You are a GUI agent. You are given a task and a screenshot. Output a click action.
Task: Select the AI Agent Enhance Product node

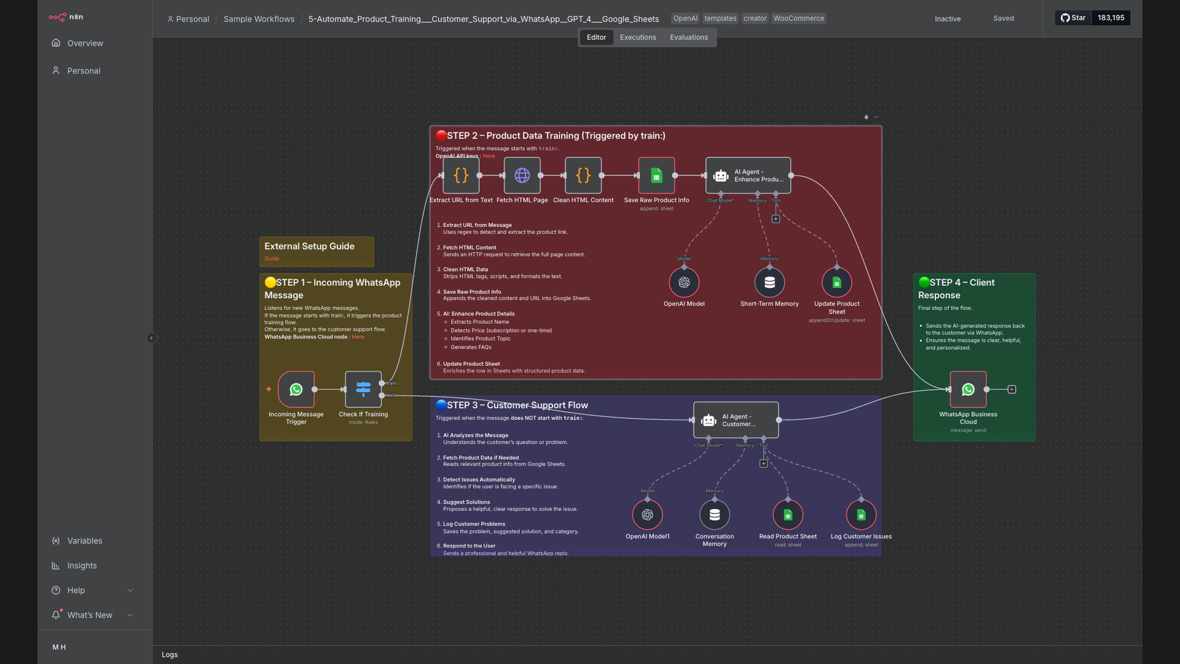pos(748,175)
